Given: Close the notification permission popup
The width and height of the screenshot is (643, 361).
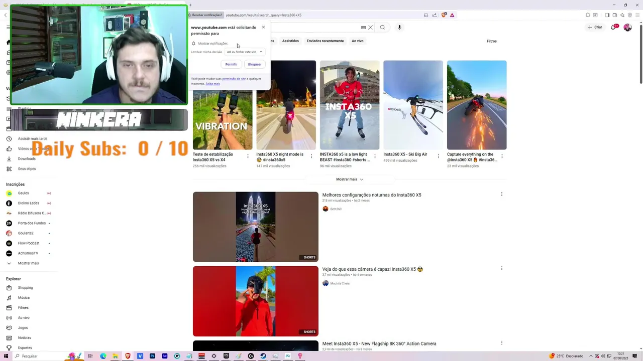Looking at the screenshot, I should click(263, 28).
